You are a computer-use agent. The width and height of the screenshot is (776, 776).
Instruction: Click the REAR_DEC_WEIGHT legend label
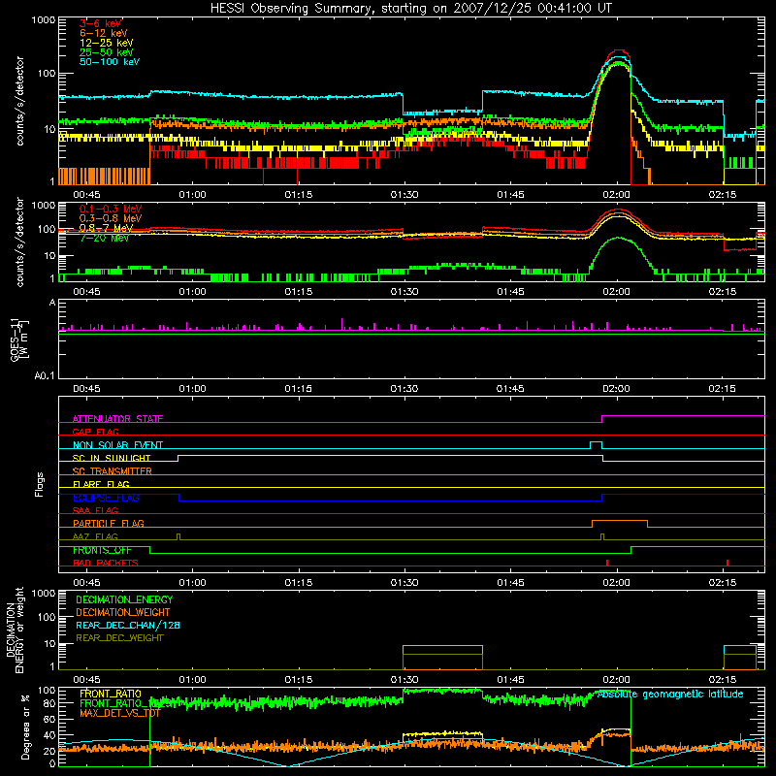click(119, 638)
